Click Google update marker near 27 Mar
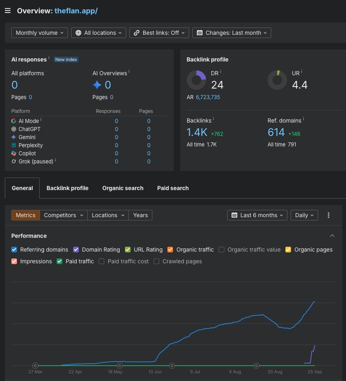Viewport: 346px width, 381px height. coord(36,366)
